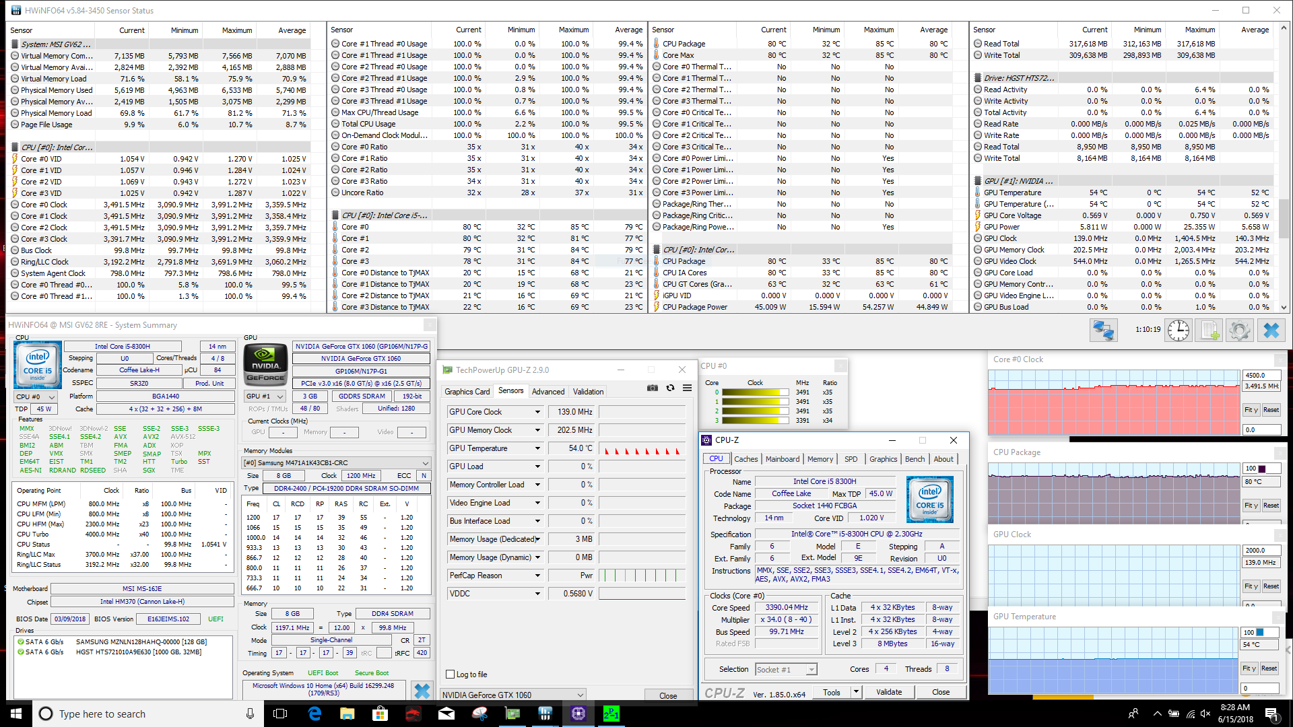Click the taskbar microphone search icon
The image size is (1293, 727).
250,714
